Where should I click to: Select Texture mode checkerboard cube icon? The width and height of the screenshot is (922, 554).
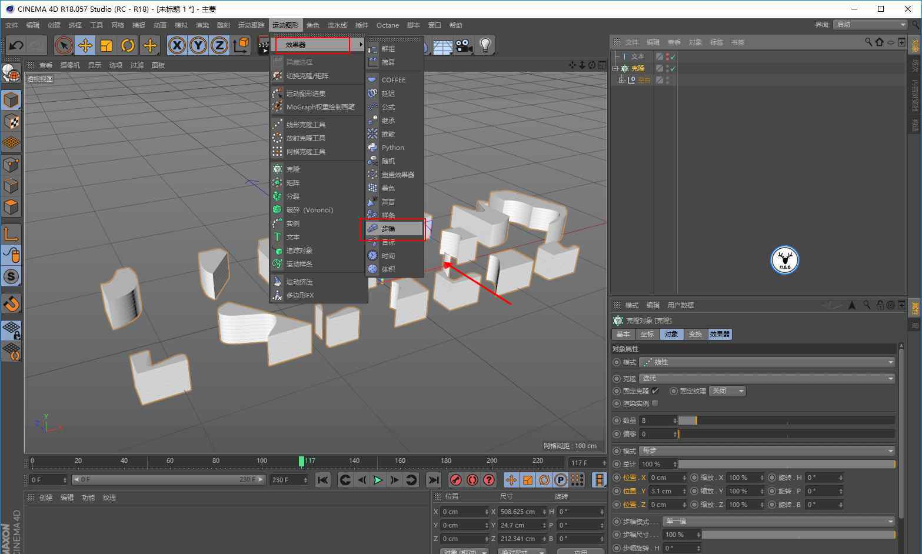pos(11,122)
